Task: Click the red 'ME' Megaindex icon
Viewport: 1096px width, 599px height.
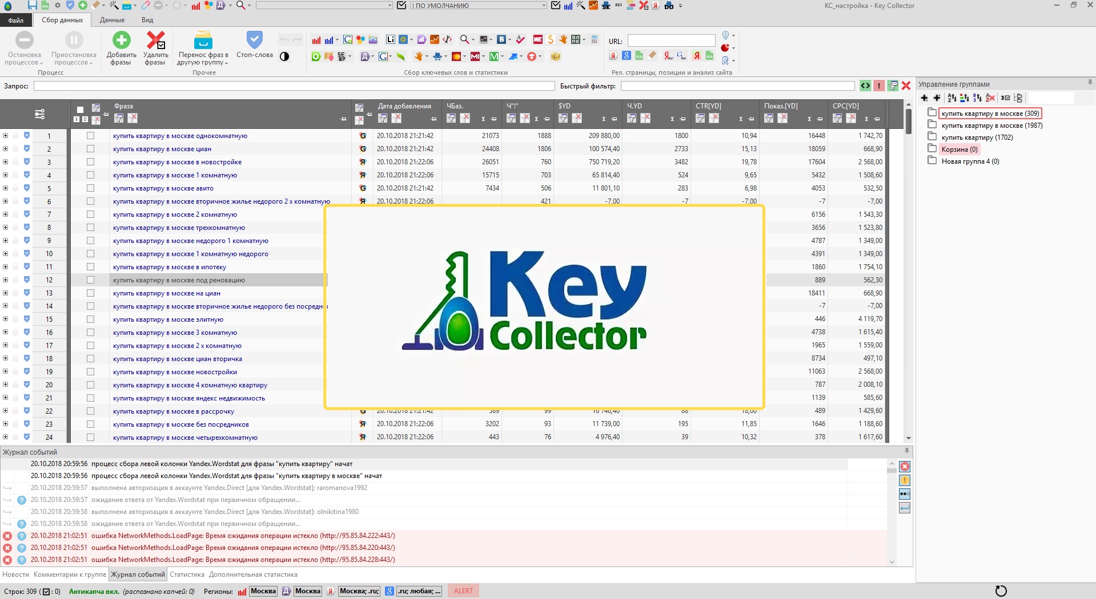Action: [x=538, y=39]
